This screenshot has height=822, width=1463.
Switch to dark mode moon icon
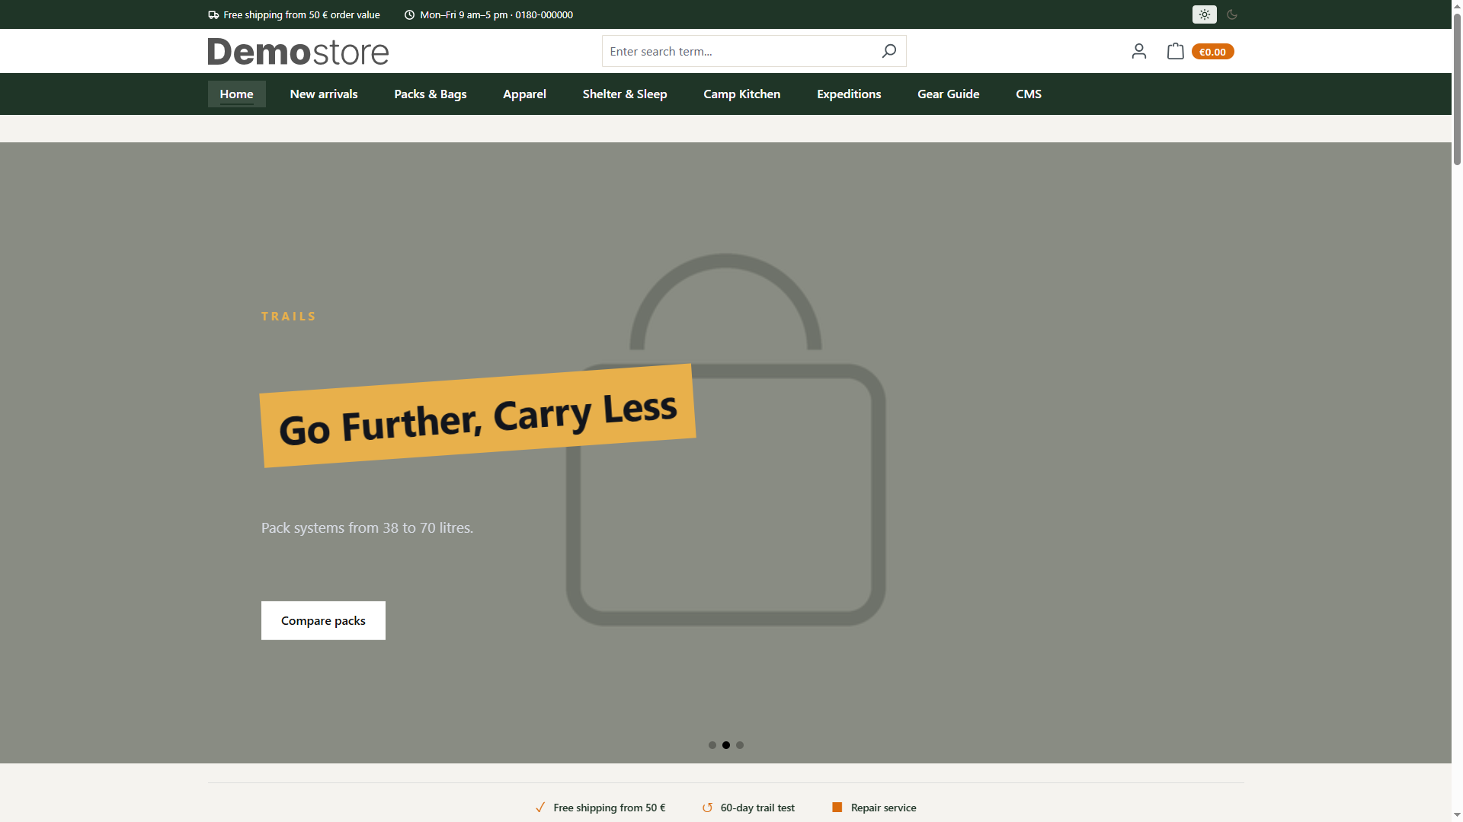tap(1232, 14)
